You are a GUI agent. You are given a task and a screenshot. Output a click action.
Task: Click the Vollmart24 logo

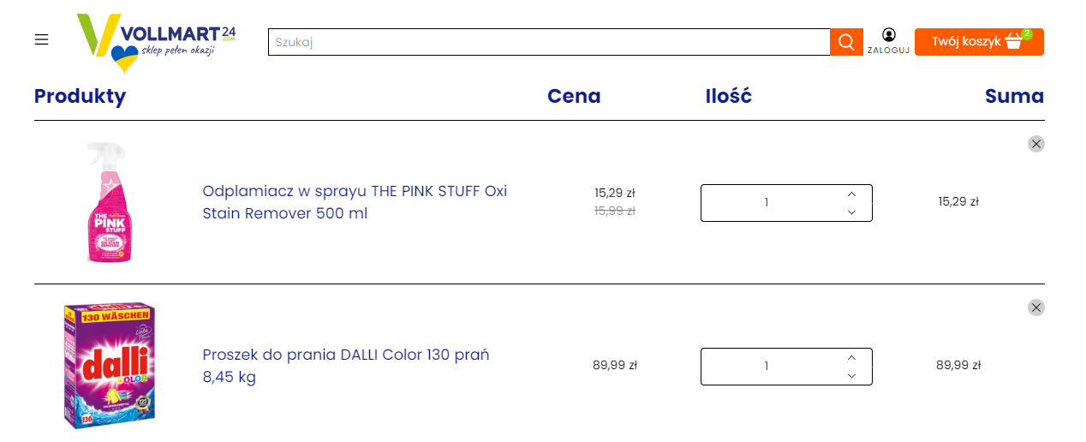click(156, 41)
